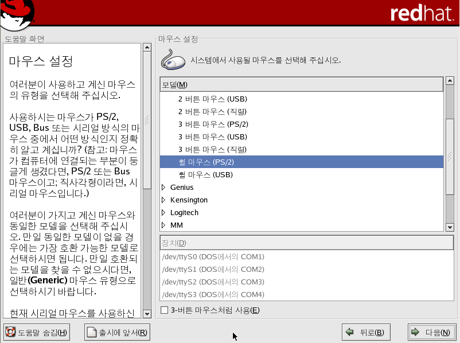Proceed with 다음(N) button

(432, 332)
